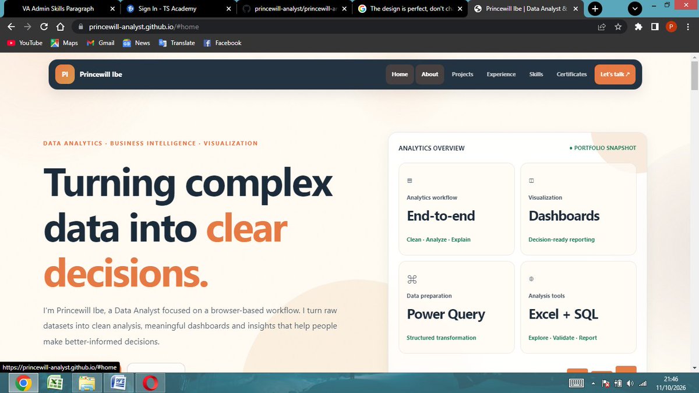Click 'Explore · Validate · Report' text
This screenshot has width=699, height=393.
pyautogui.click(x=563, y=338)
